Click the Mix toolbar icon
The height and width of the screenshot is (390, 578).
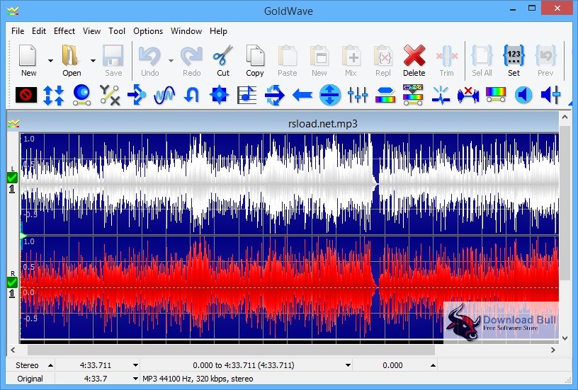(x=351, y=56)
